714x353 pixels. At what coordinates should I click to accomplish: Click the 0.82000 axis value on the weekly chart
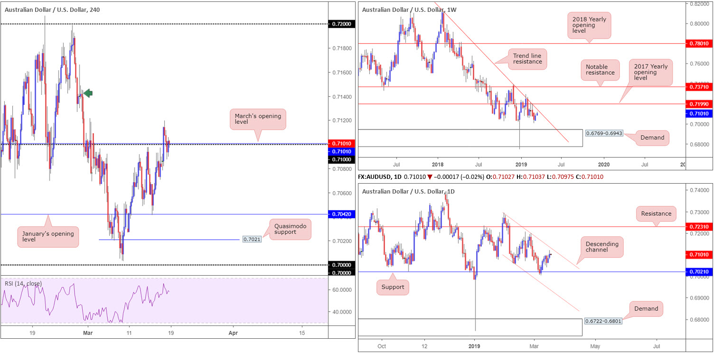click(x=699, y=4)
